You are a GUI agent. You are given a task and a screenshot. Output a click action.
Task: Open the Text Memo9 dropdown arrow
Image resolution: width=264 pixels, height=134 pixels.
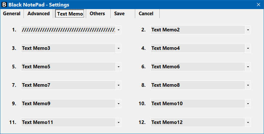(118, 104)
